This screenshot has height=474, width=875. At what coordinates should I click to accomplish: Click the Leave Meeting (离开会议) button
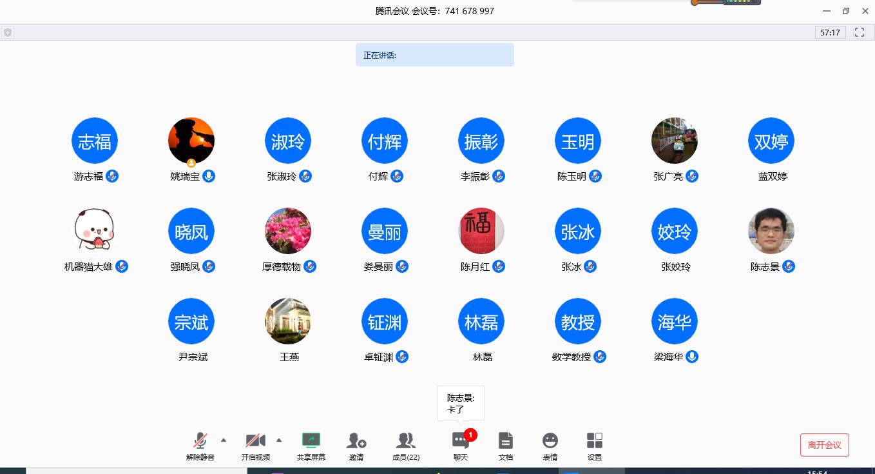point(824,445)
